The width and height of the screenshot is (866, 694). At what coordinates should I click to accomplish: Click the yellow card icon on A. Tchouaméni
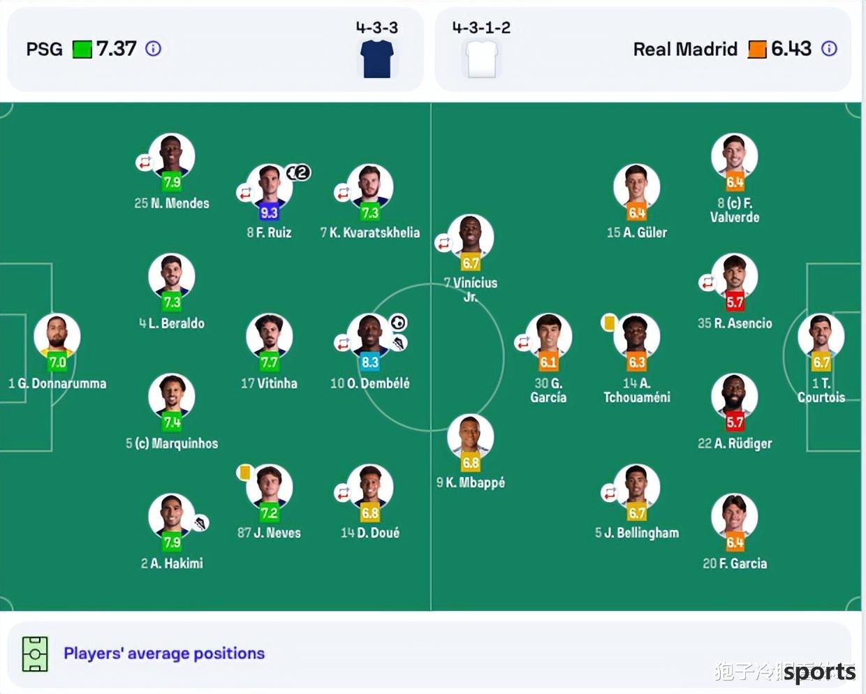click(609, 323)
